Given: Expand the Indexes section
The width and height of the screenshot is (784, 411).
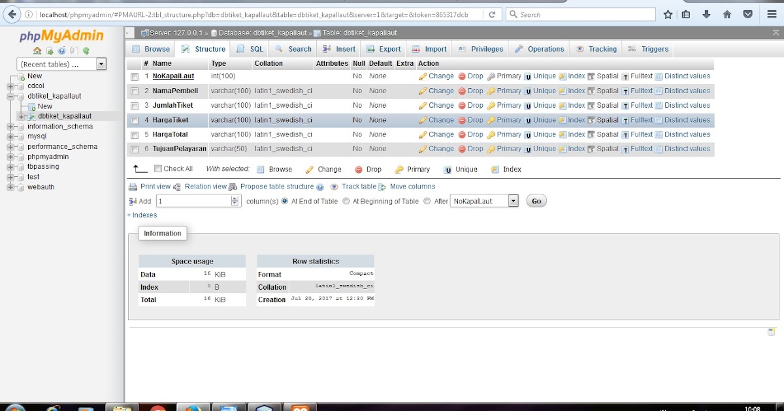Looking at the screenshot, I should click(142, 215).
